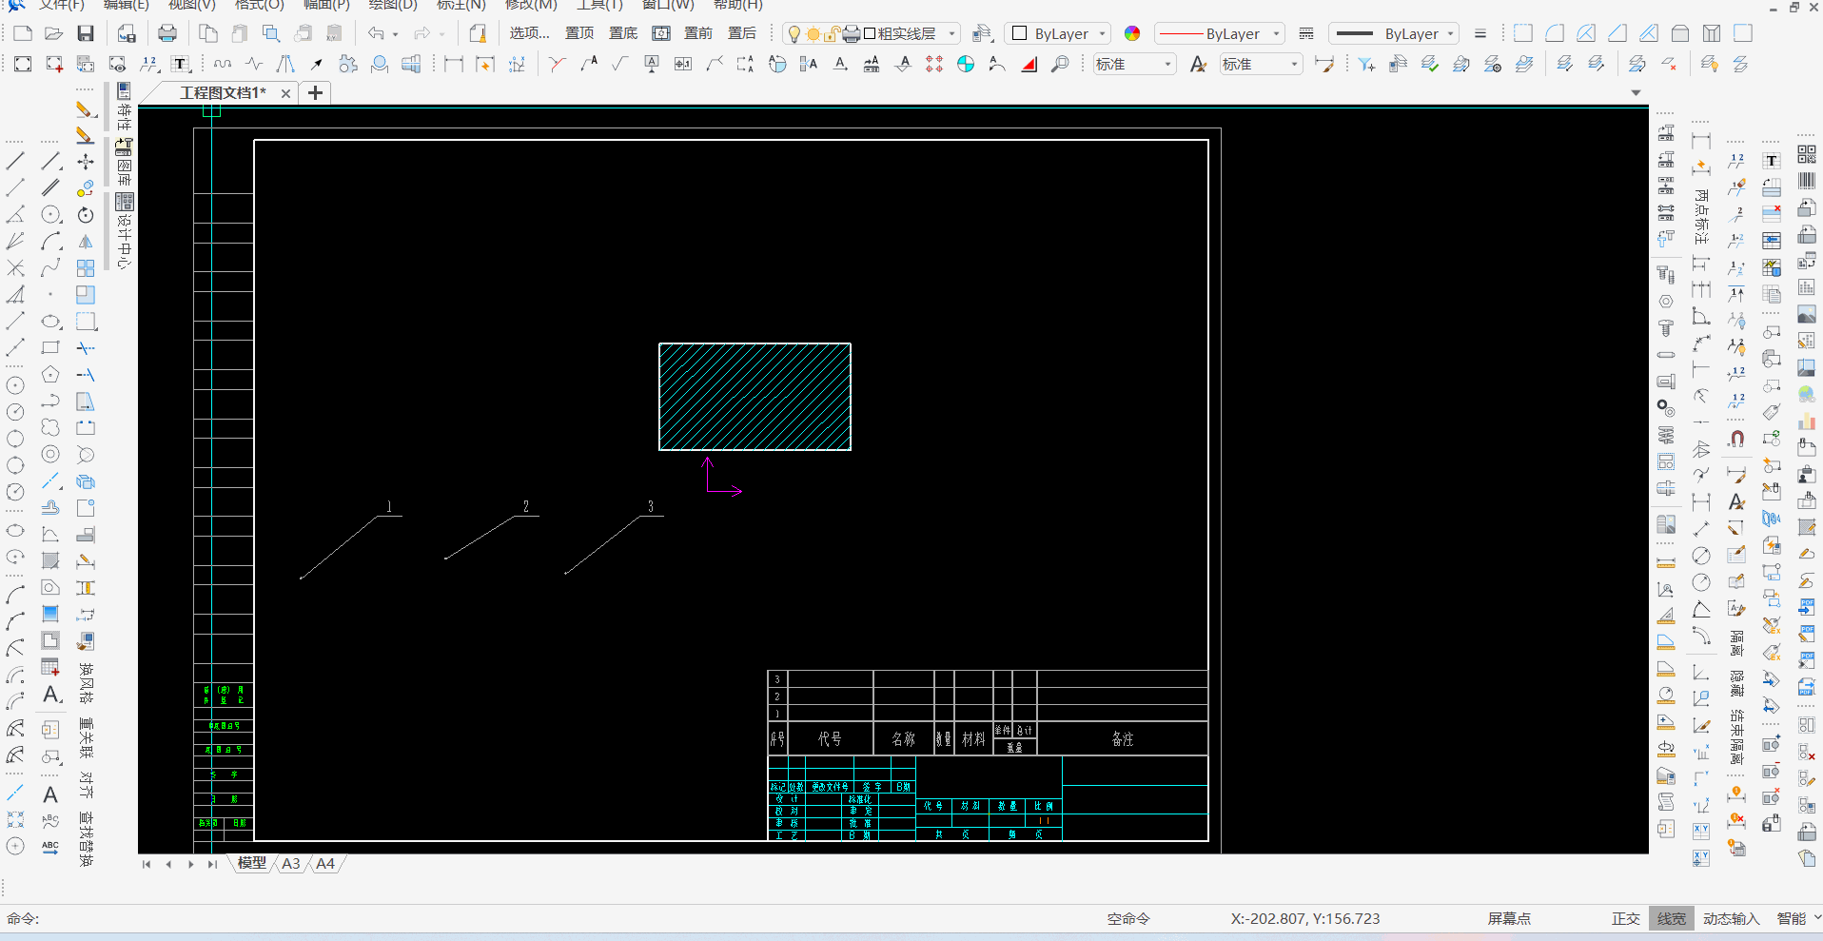Toggle layer freeze sun icon
The width and height of the screenshot is (1823, 941).
813,34
